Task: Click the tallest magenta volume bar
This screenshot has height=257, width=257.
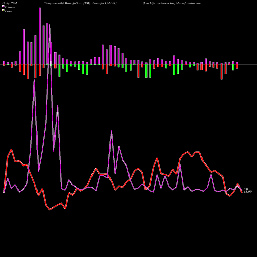Action: tap(40, 36)
